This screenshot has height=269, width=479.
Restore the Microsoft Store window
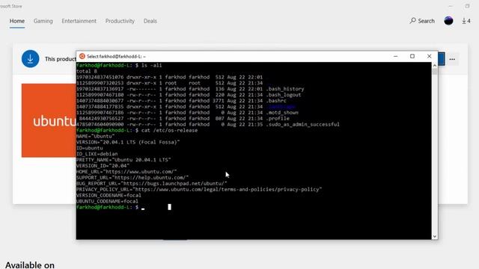pos(467,6)
